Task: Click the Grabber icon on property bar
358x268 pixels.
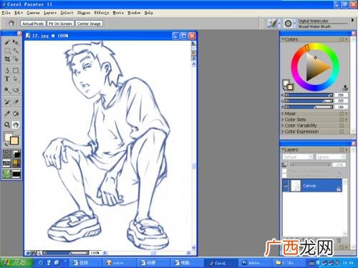Action: click(x=11, y=23)
